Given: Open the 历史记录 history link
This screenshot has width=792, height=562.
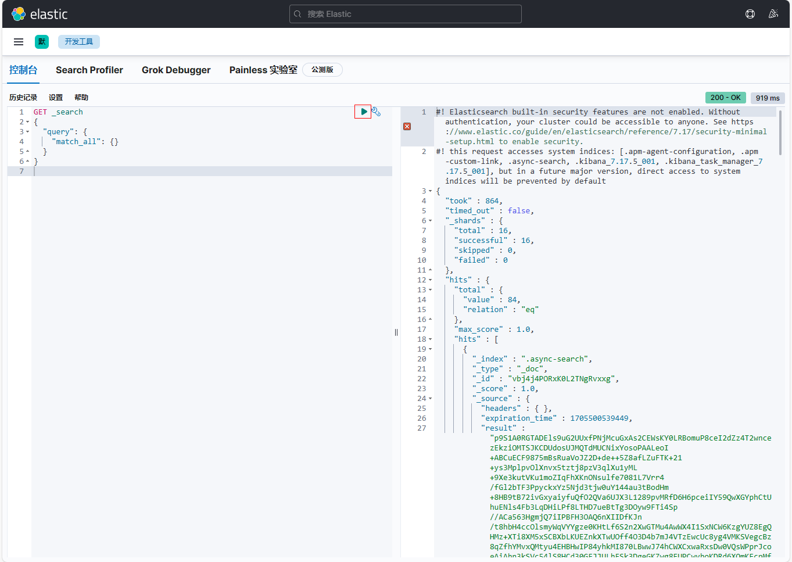Looking at the screenshot, I should [23, 98].
